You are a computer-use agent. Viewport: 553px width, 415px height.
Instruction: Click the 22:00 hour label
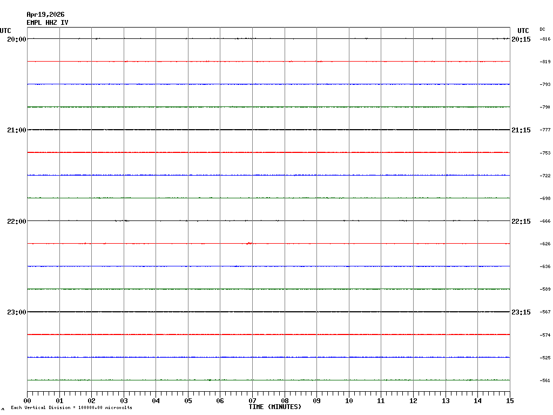point(16,222)
